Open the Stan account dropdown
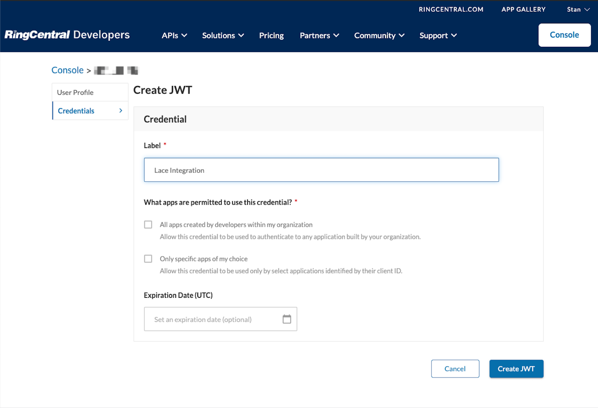The image size is (598, 408). [x=578, y=9]
